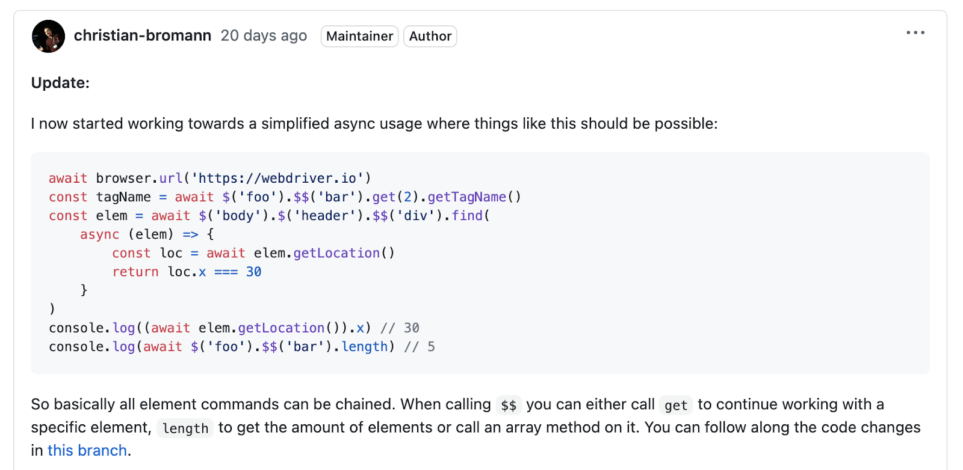Click the 'const loc' getLocation line
The width and height of the screenshot is (963, 470).
[x=253, y=253]
